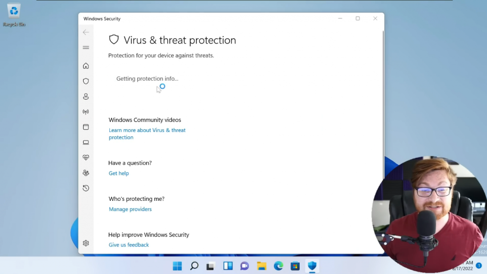
Task: Open Protection history clock icon
Action: coord(86,188)
